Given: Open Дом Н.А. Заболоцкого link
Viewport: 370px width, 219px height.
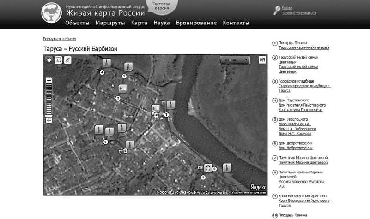Looking at the screenshot, I should coord(297,129).
